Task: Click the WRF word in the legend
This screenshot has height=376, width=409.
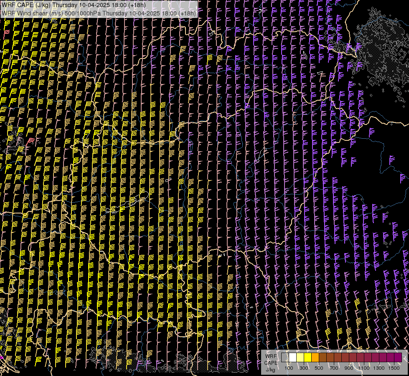Action: coord(271,356)
